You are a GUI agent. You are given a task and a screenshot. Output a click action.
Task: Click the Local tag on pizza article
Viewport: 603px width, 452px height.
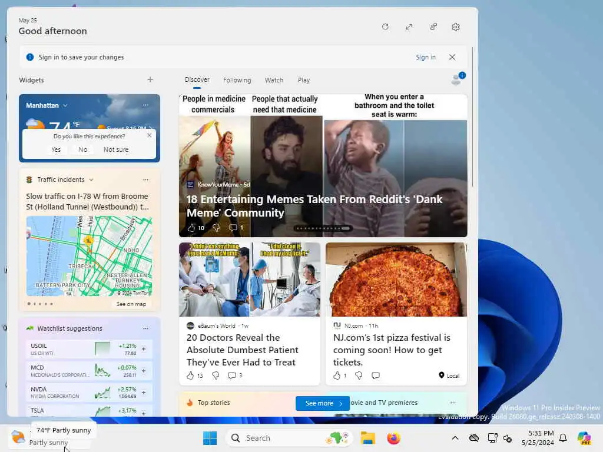(x=449, y=375)
